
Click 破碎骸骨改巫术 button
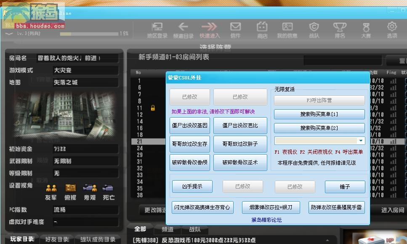(x=240, y=163)
